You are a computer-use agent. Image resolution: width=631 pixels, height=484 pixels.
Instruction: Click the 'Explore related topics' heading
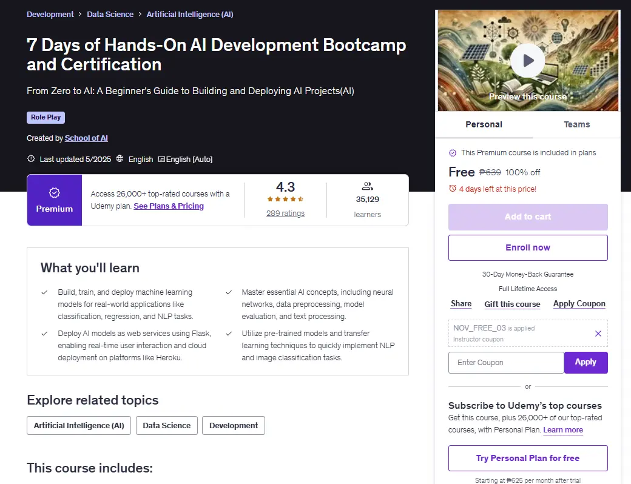(93, 400)
